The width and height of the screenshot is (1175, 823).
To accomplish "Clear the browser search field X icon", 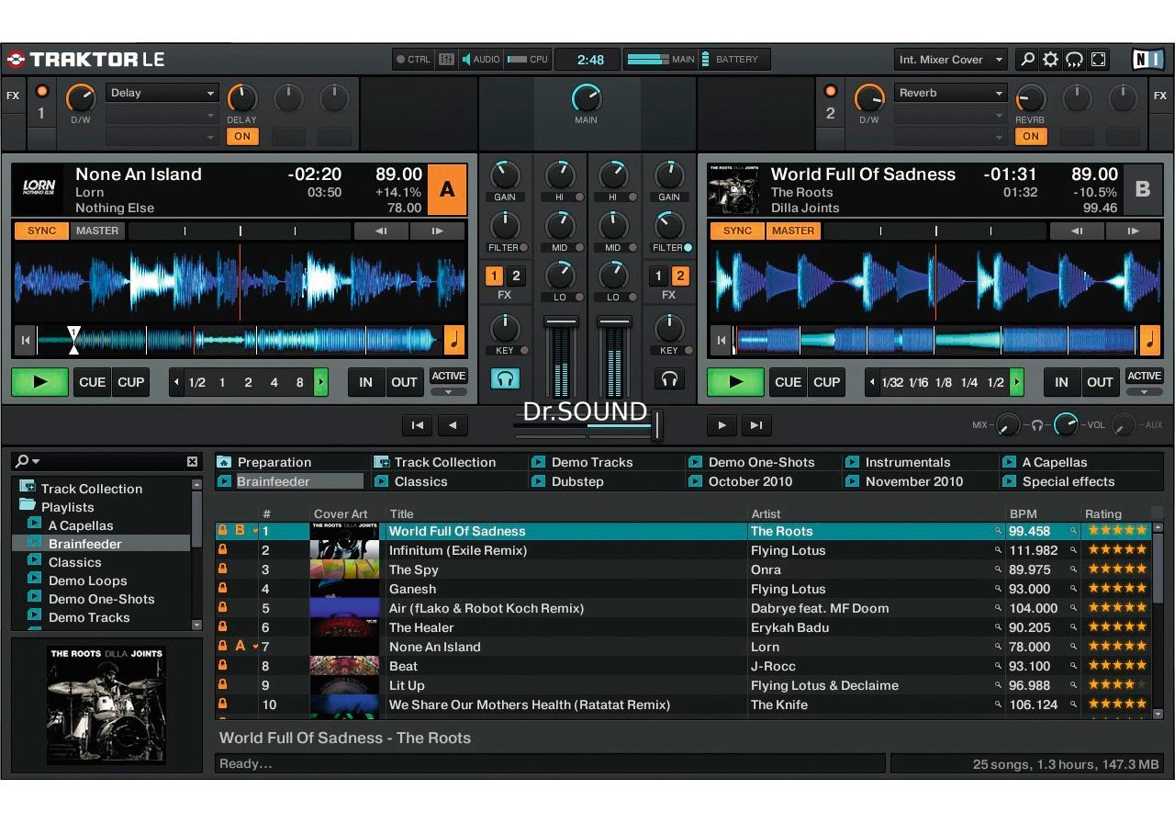I will click(x=192, y=462).
